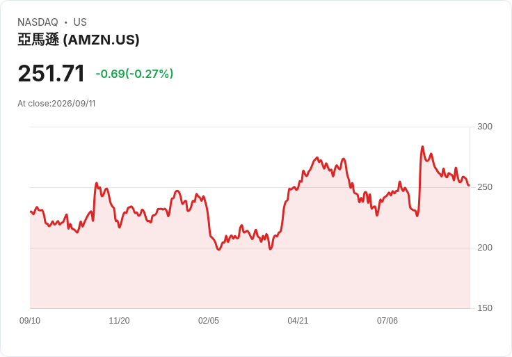Click the 11/20 date axis label
Screen dimensions: 512x357
[119, 321]
